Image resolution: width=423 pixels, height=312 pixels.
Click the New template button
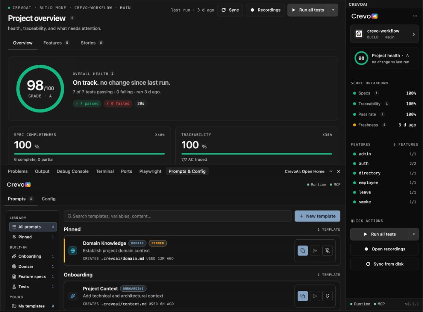coord(318,216)
